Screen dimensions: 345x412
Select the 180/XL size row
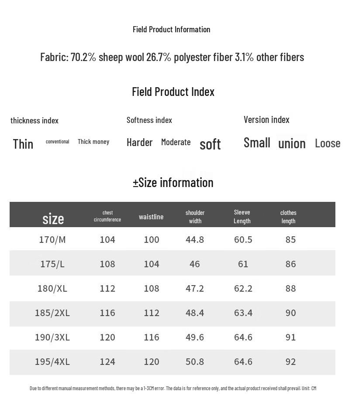coord(52,288)
